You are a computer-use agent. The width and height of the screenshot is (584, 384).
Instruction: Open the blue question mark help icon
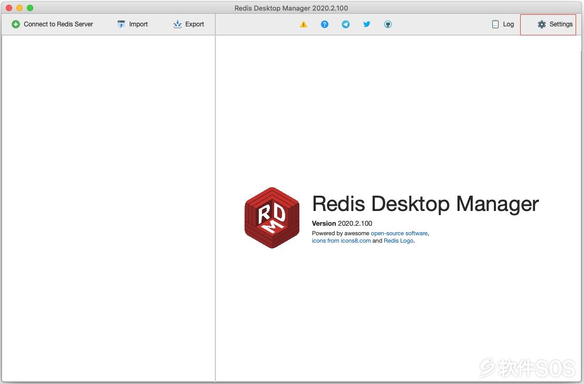pos(325,24)
